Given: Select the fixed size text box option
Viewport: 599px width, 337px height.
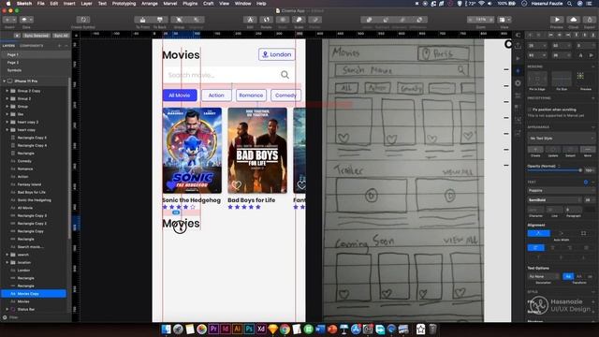Looking at the screenshot, I should pos(584,233).
